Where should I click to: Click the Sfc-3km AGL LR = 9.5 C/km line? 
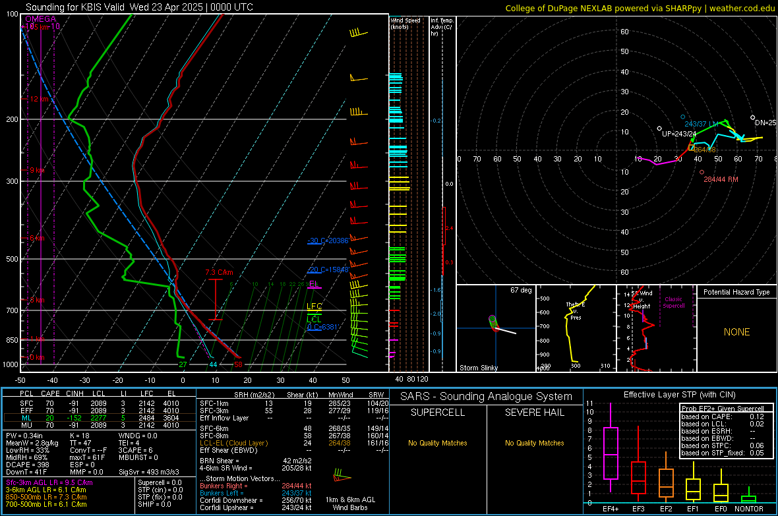pyautogui.click(x=49, y=483)
